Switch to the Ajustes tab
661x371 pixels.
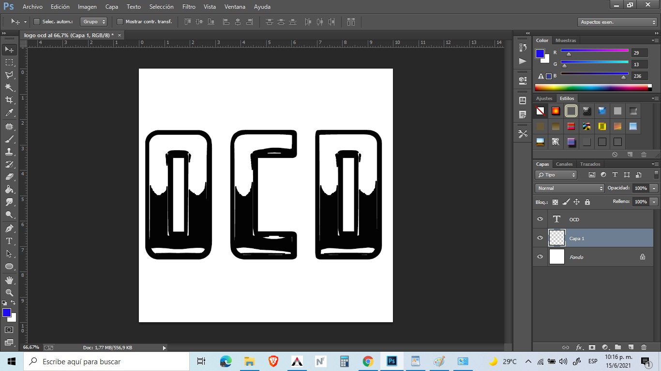544,99
